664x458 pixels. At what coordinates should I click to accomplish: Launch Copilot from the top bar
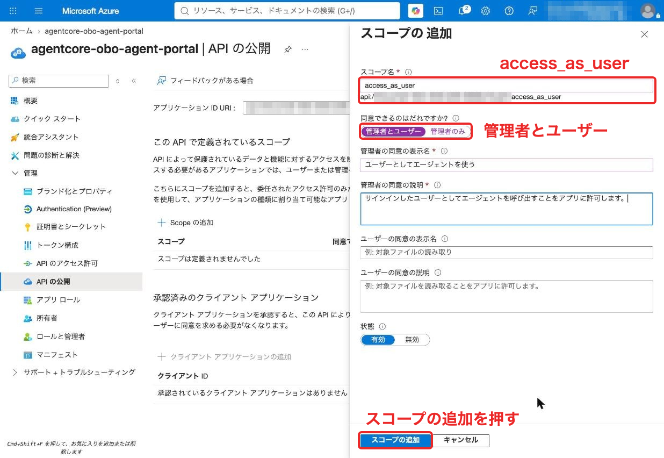tap(415, 11)
